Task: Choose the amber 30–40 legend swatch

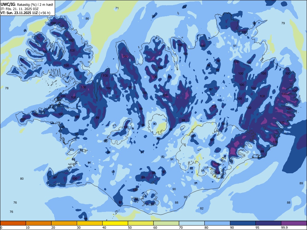Action: tap(90, 223)
